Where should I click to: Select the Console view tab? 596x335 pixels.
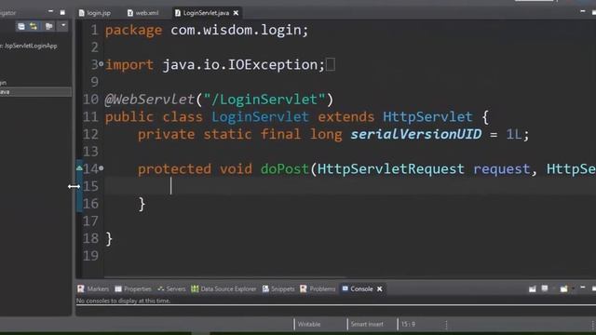358,289
